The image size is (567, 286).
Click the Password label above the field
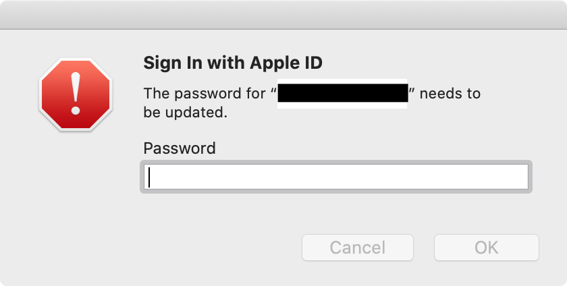point(180,148)
